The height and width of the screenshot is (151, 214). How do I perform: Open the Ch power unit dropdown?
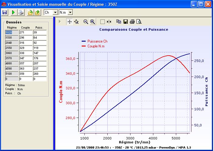(55, 12)
